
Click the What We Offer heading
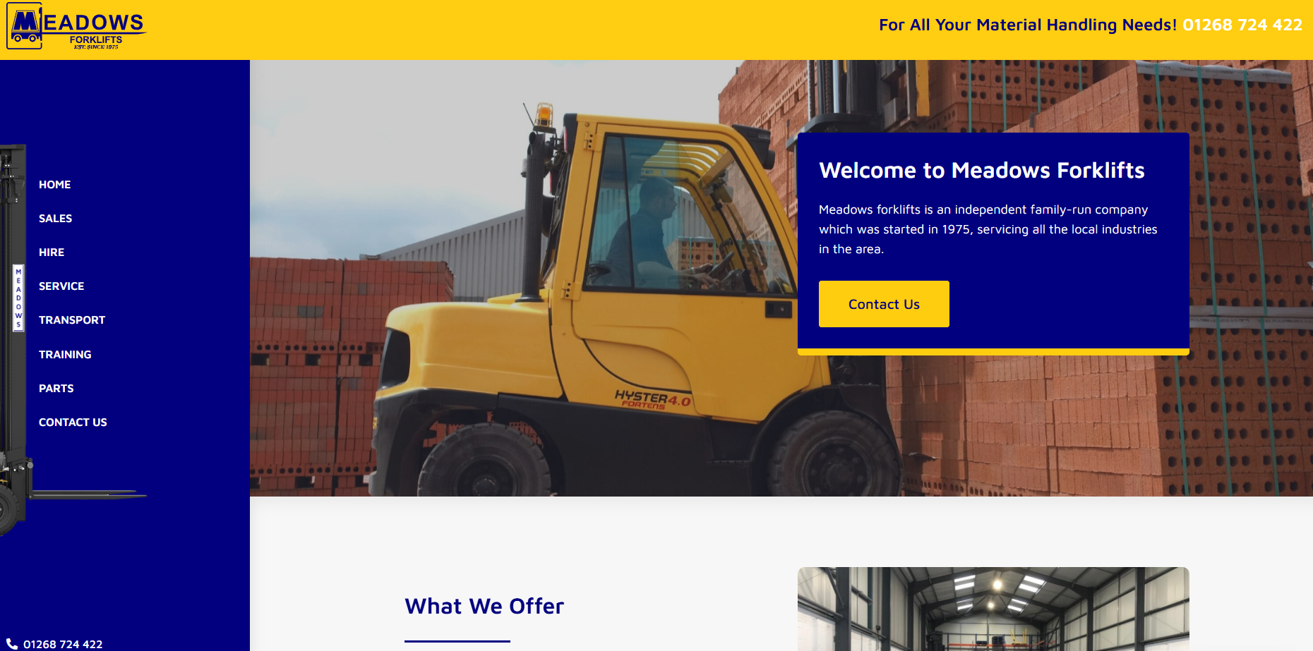click(x=484, y=606)
